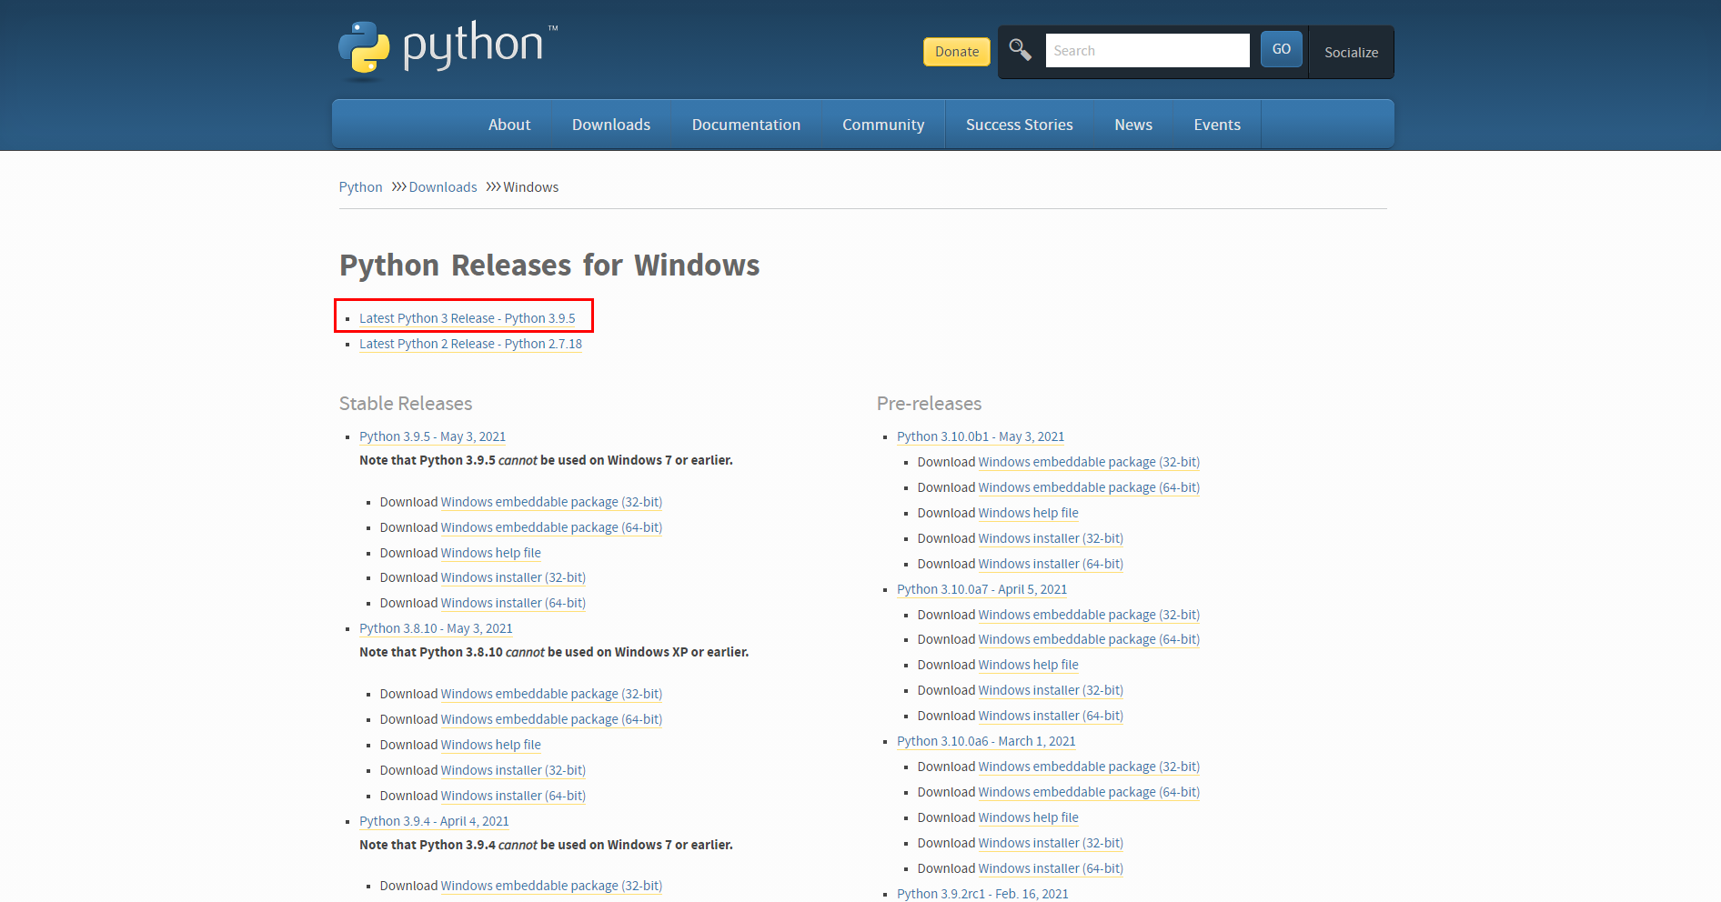Download 3.10.0a7 Windows embeddable package (32-bit)
The width and height of the screenshot is (1721, 902).
(1089, 615)
